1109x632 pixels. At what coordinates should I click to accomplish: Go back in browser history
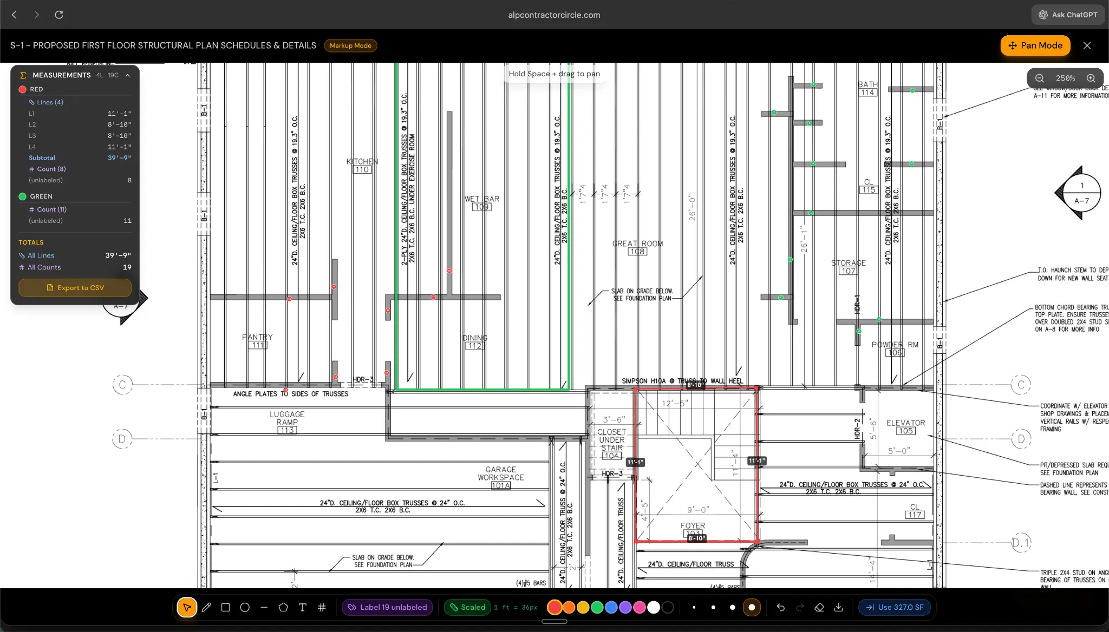point(15,15)
